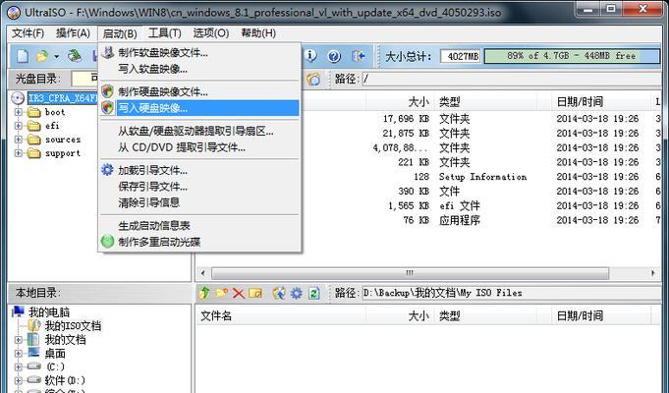The image size is (669, 393).
Task: Select the efi 文件 type row
Action: tap(460, 205)
